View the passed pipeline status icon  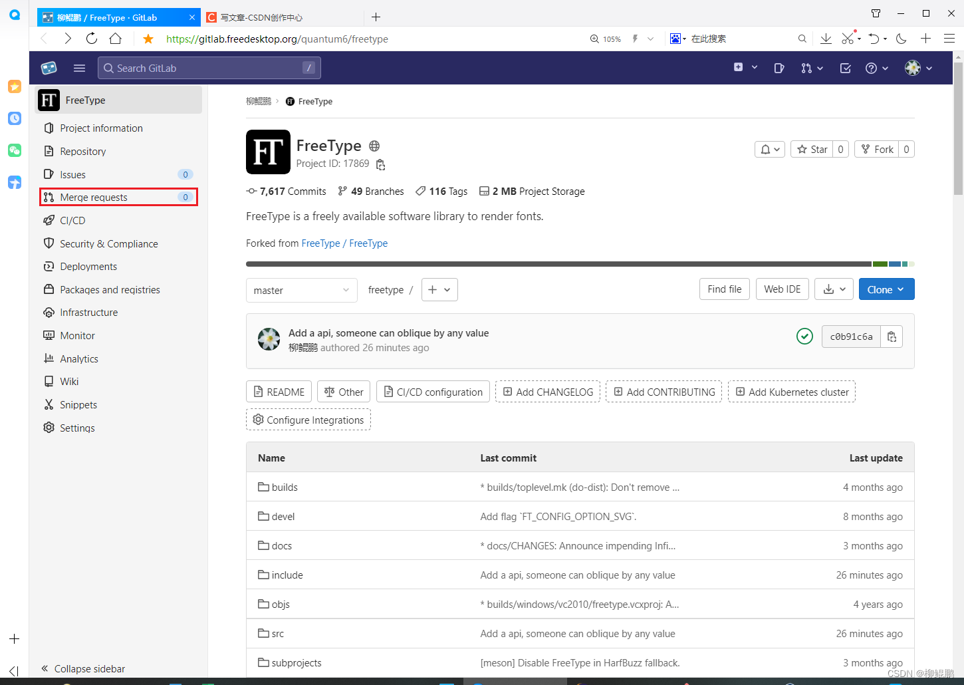[804, 337]
